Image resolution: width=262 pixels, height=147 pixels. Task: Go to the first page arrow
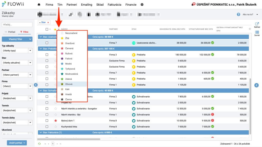(45, 144)
